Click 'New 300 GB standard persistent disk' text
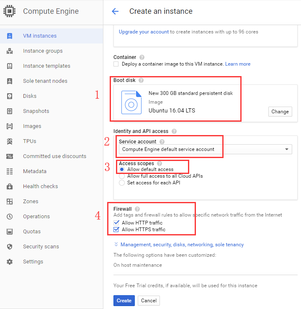This screenshot has height=309, width=301. (191, 93)
